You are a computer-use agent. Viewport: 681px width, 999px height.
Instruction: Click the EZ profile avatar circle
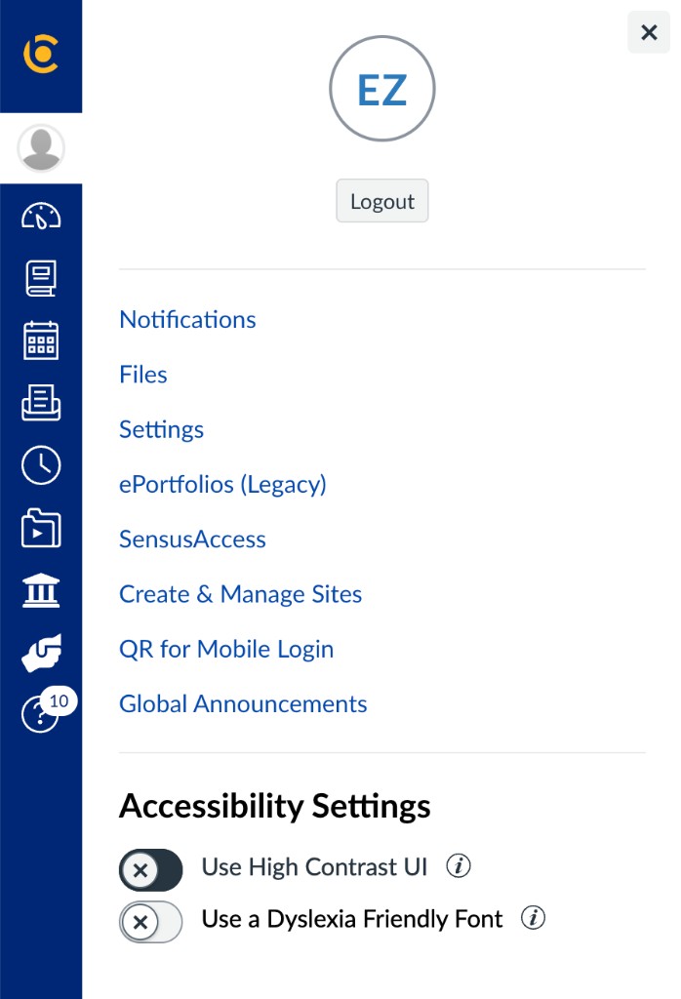382,89
